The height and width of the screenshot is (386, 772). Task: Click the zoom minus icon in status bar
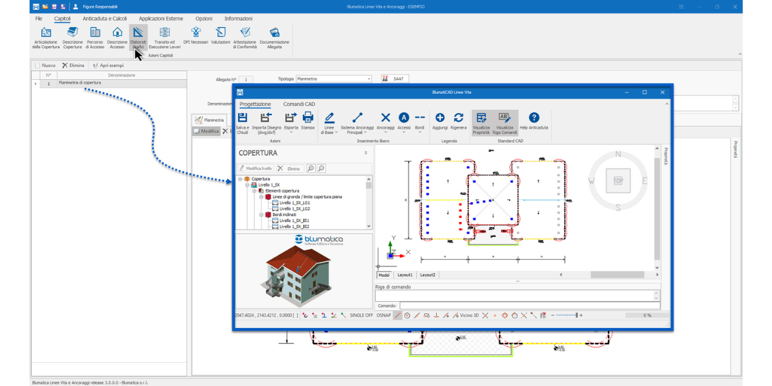pyautogui.click(x=553, y=315)
